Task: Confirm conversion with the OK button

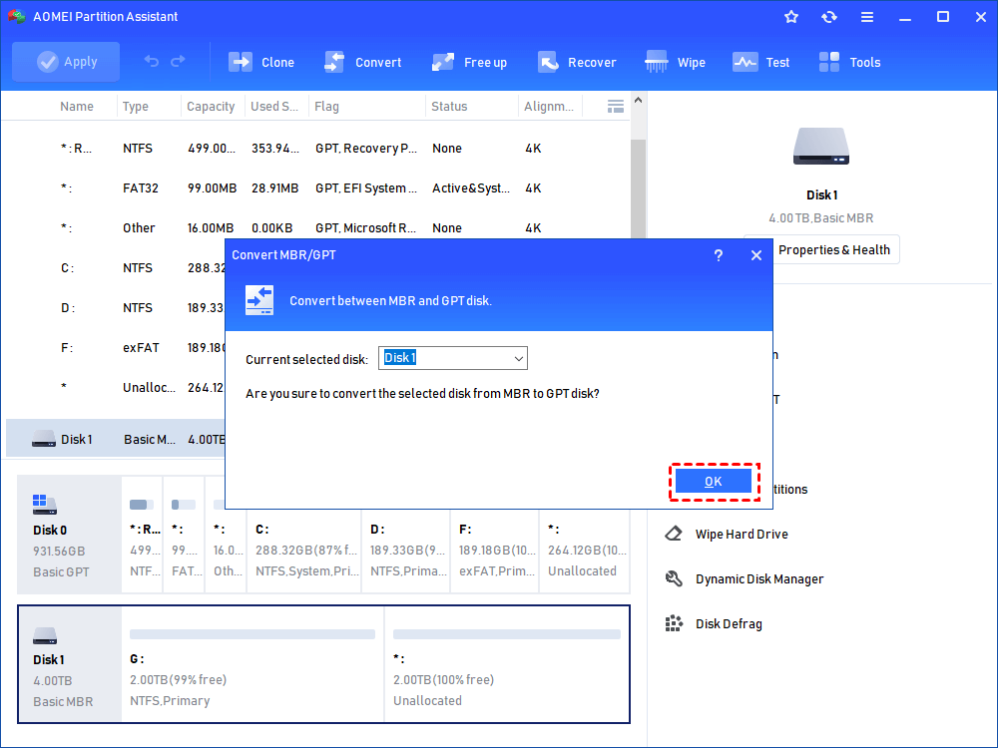Action: click(713, 482)
